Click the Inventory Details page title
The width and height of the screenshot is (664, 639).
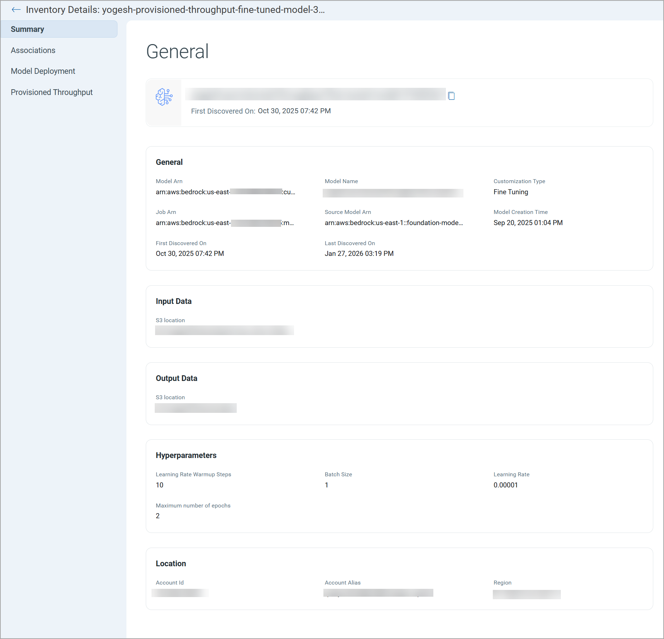point(175,10)
